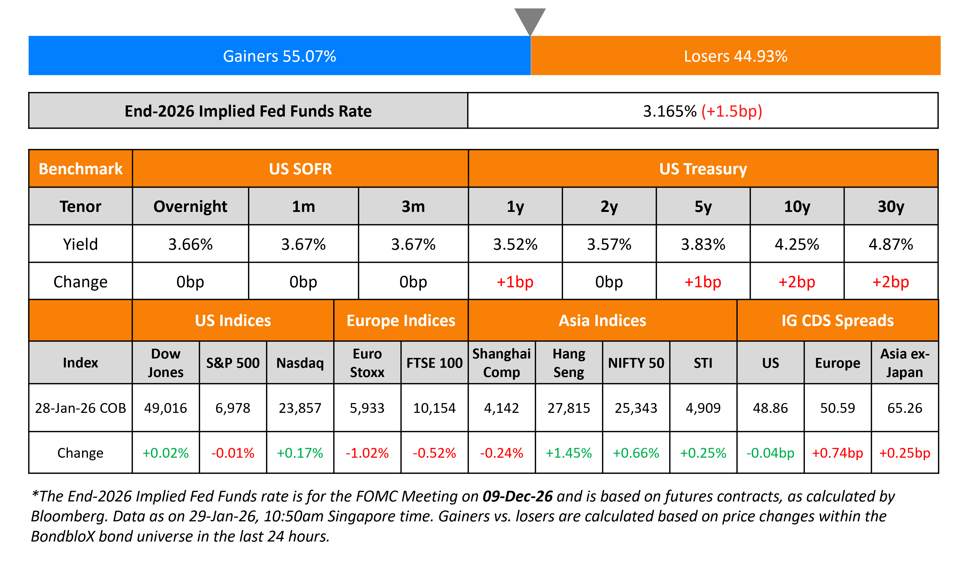Click the 10y tenor column header
955x576 pixels.
coord(797,206)
